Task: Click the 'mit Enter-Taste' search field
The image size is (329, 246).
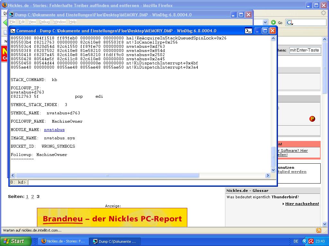Action: pos(305,50)
